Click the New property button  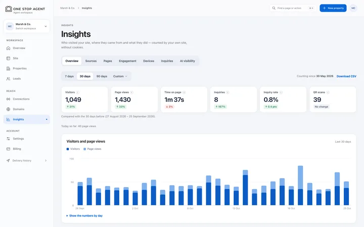pyautogui.click(x=333, y=8)
